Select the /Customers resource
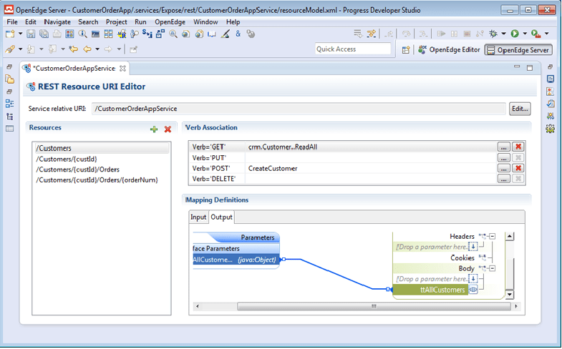The image size is (562, 349). 102,148
